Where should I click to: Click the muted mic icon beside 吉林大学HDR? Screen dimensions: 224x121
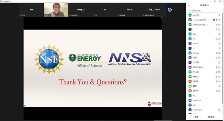pos(216,67)
